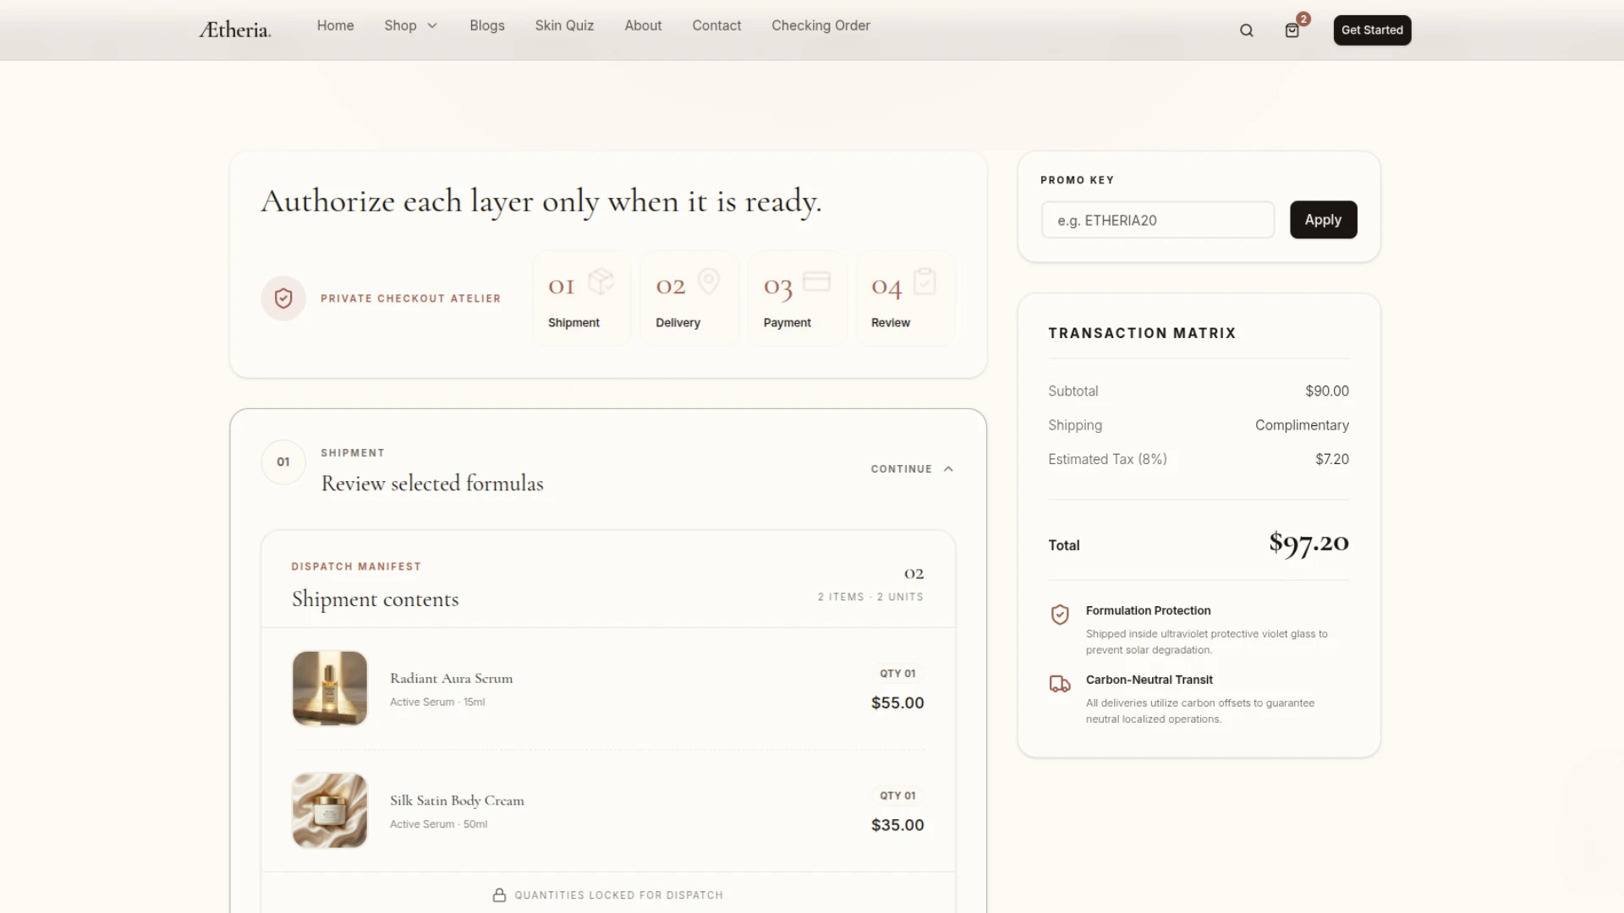The width and height of the screenshot is (1624, 913).
Task: Select the 04 Review step tab
Action: pyautogui.click(x=905, y=298)
